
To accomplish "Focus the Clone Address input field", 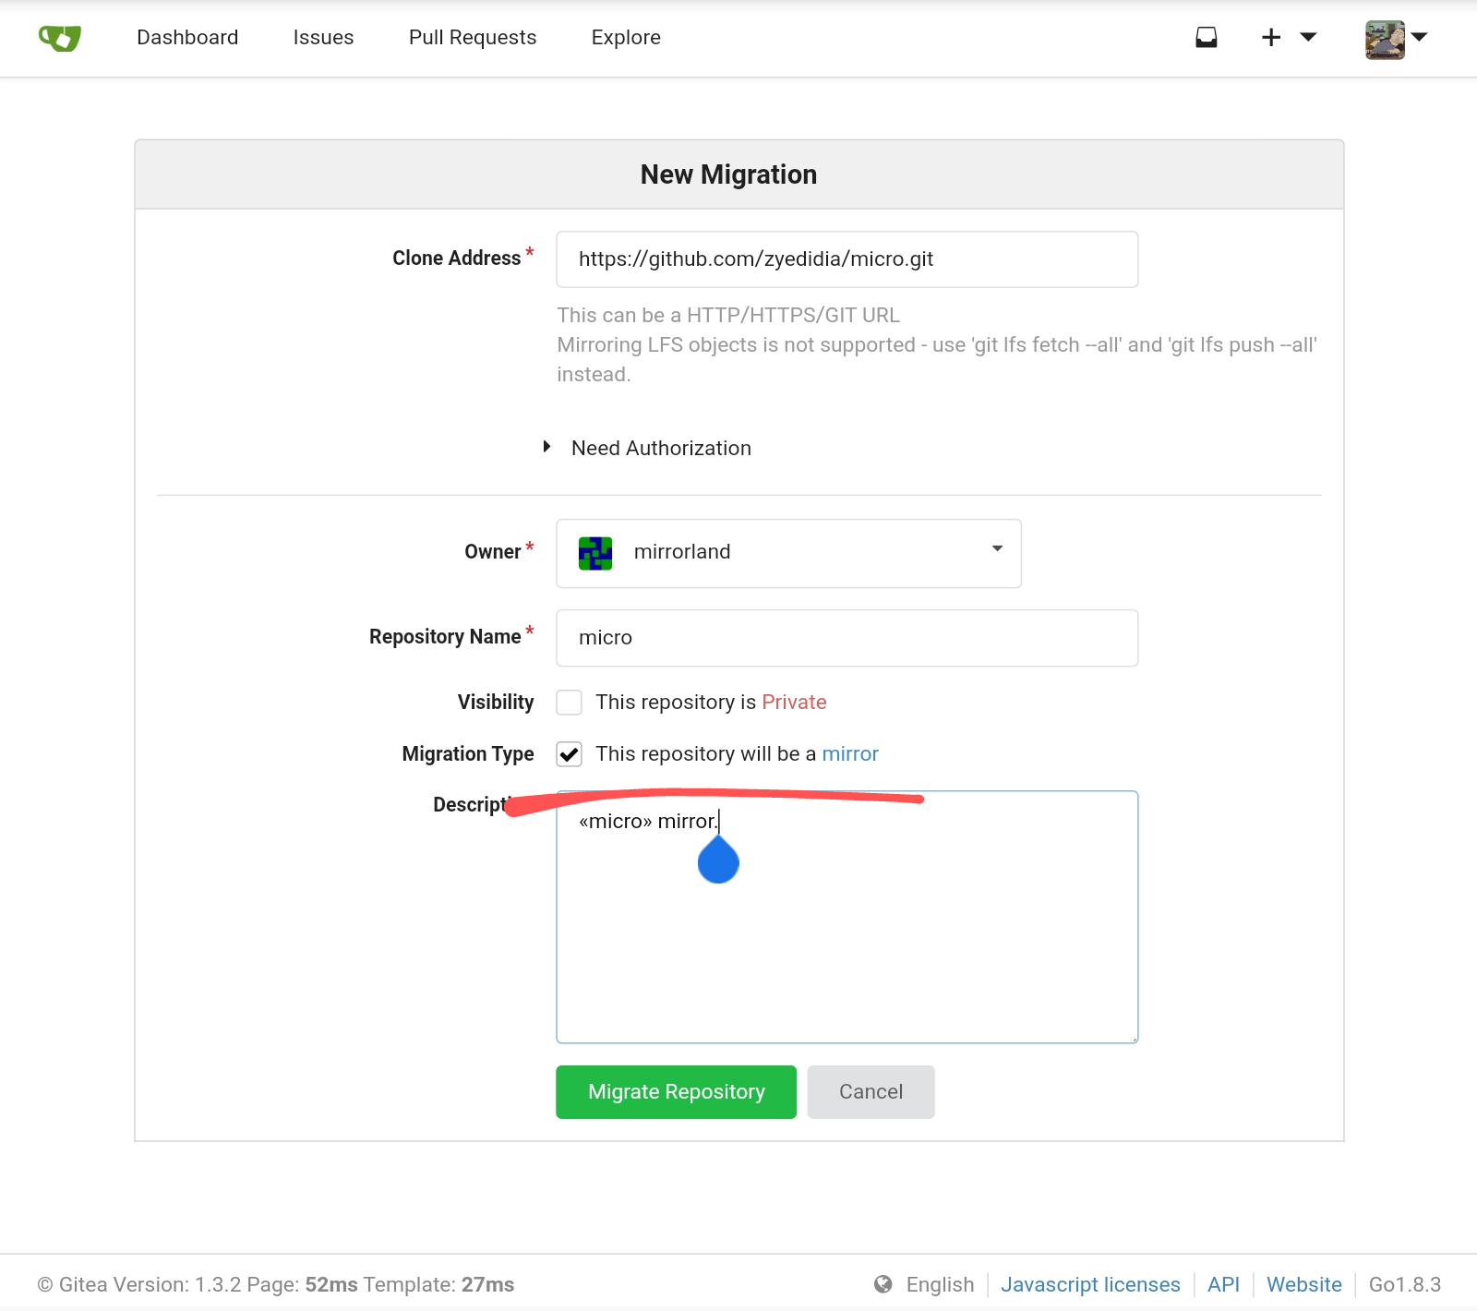I will coord(847,259).
